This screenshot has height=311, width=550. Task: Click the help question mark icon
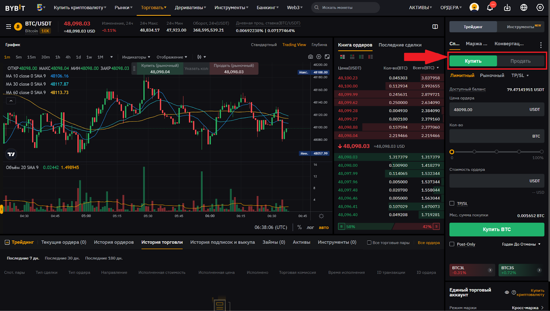514,292
